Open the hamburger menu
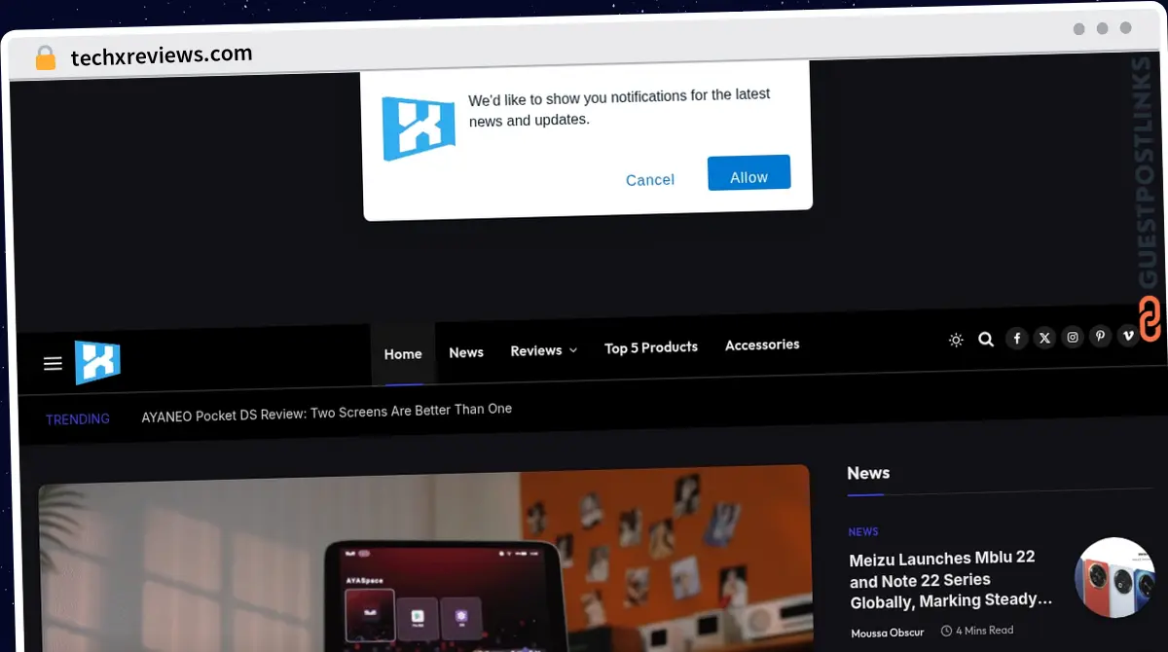 click(53, 363)
